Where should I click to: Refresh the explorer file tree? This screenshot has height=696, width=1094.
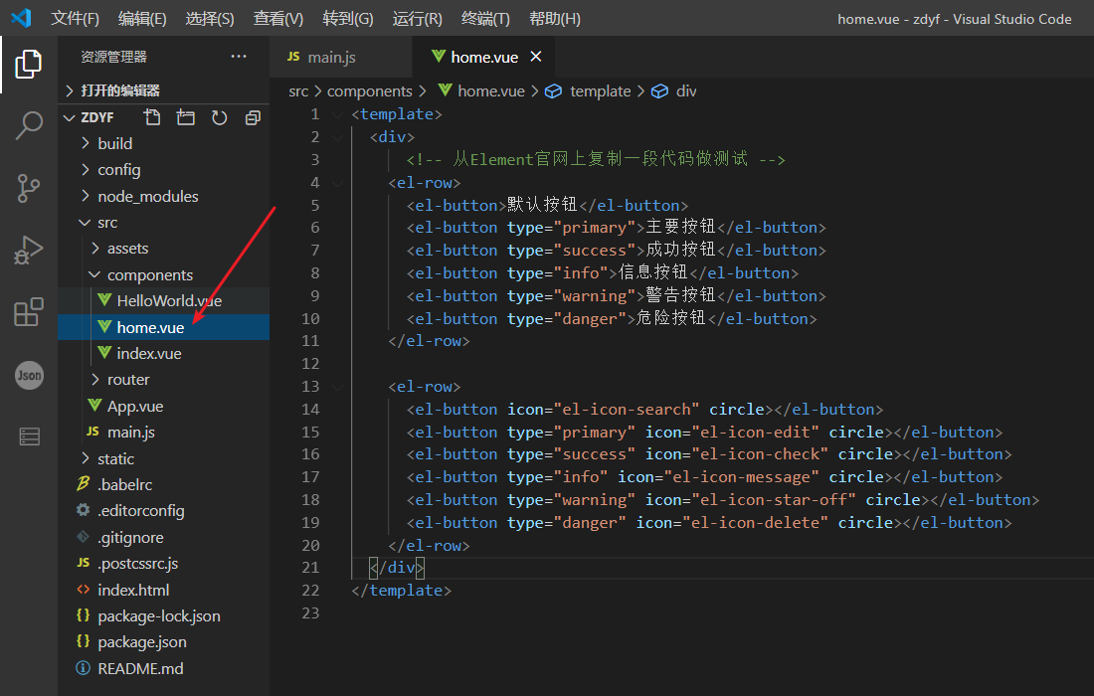(x=219, y=117)
